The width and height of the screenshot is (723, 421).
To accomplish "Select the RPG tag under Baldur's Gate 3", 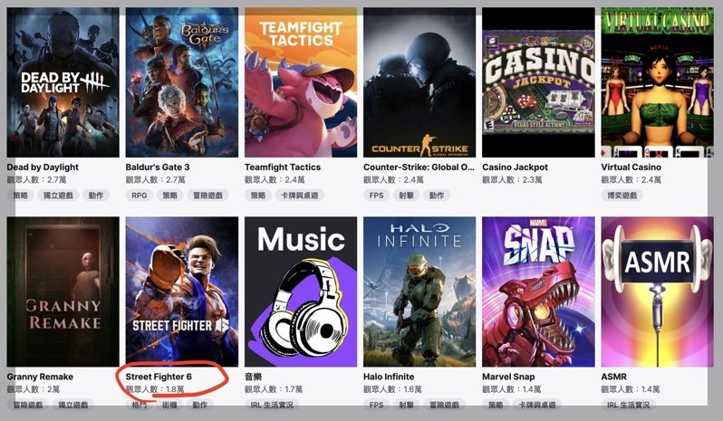I will pos(140,196).
